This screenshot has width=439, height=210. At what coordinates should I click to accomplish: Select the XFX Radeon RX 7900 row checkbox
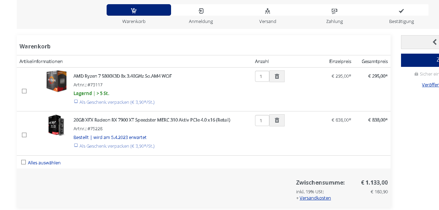pyautogui.click(x=24, y=135)
